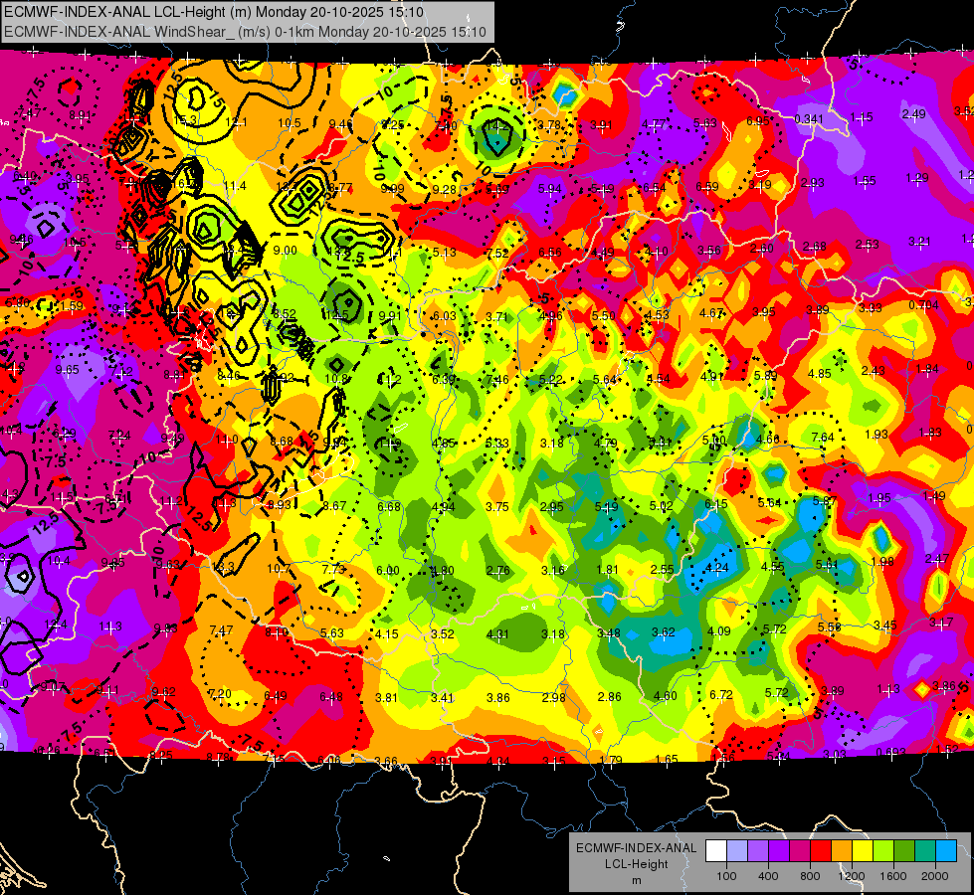
Task: Click the grid value 4.77
Action: [x=654, y=123]
